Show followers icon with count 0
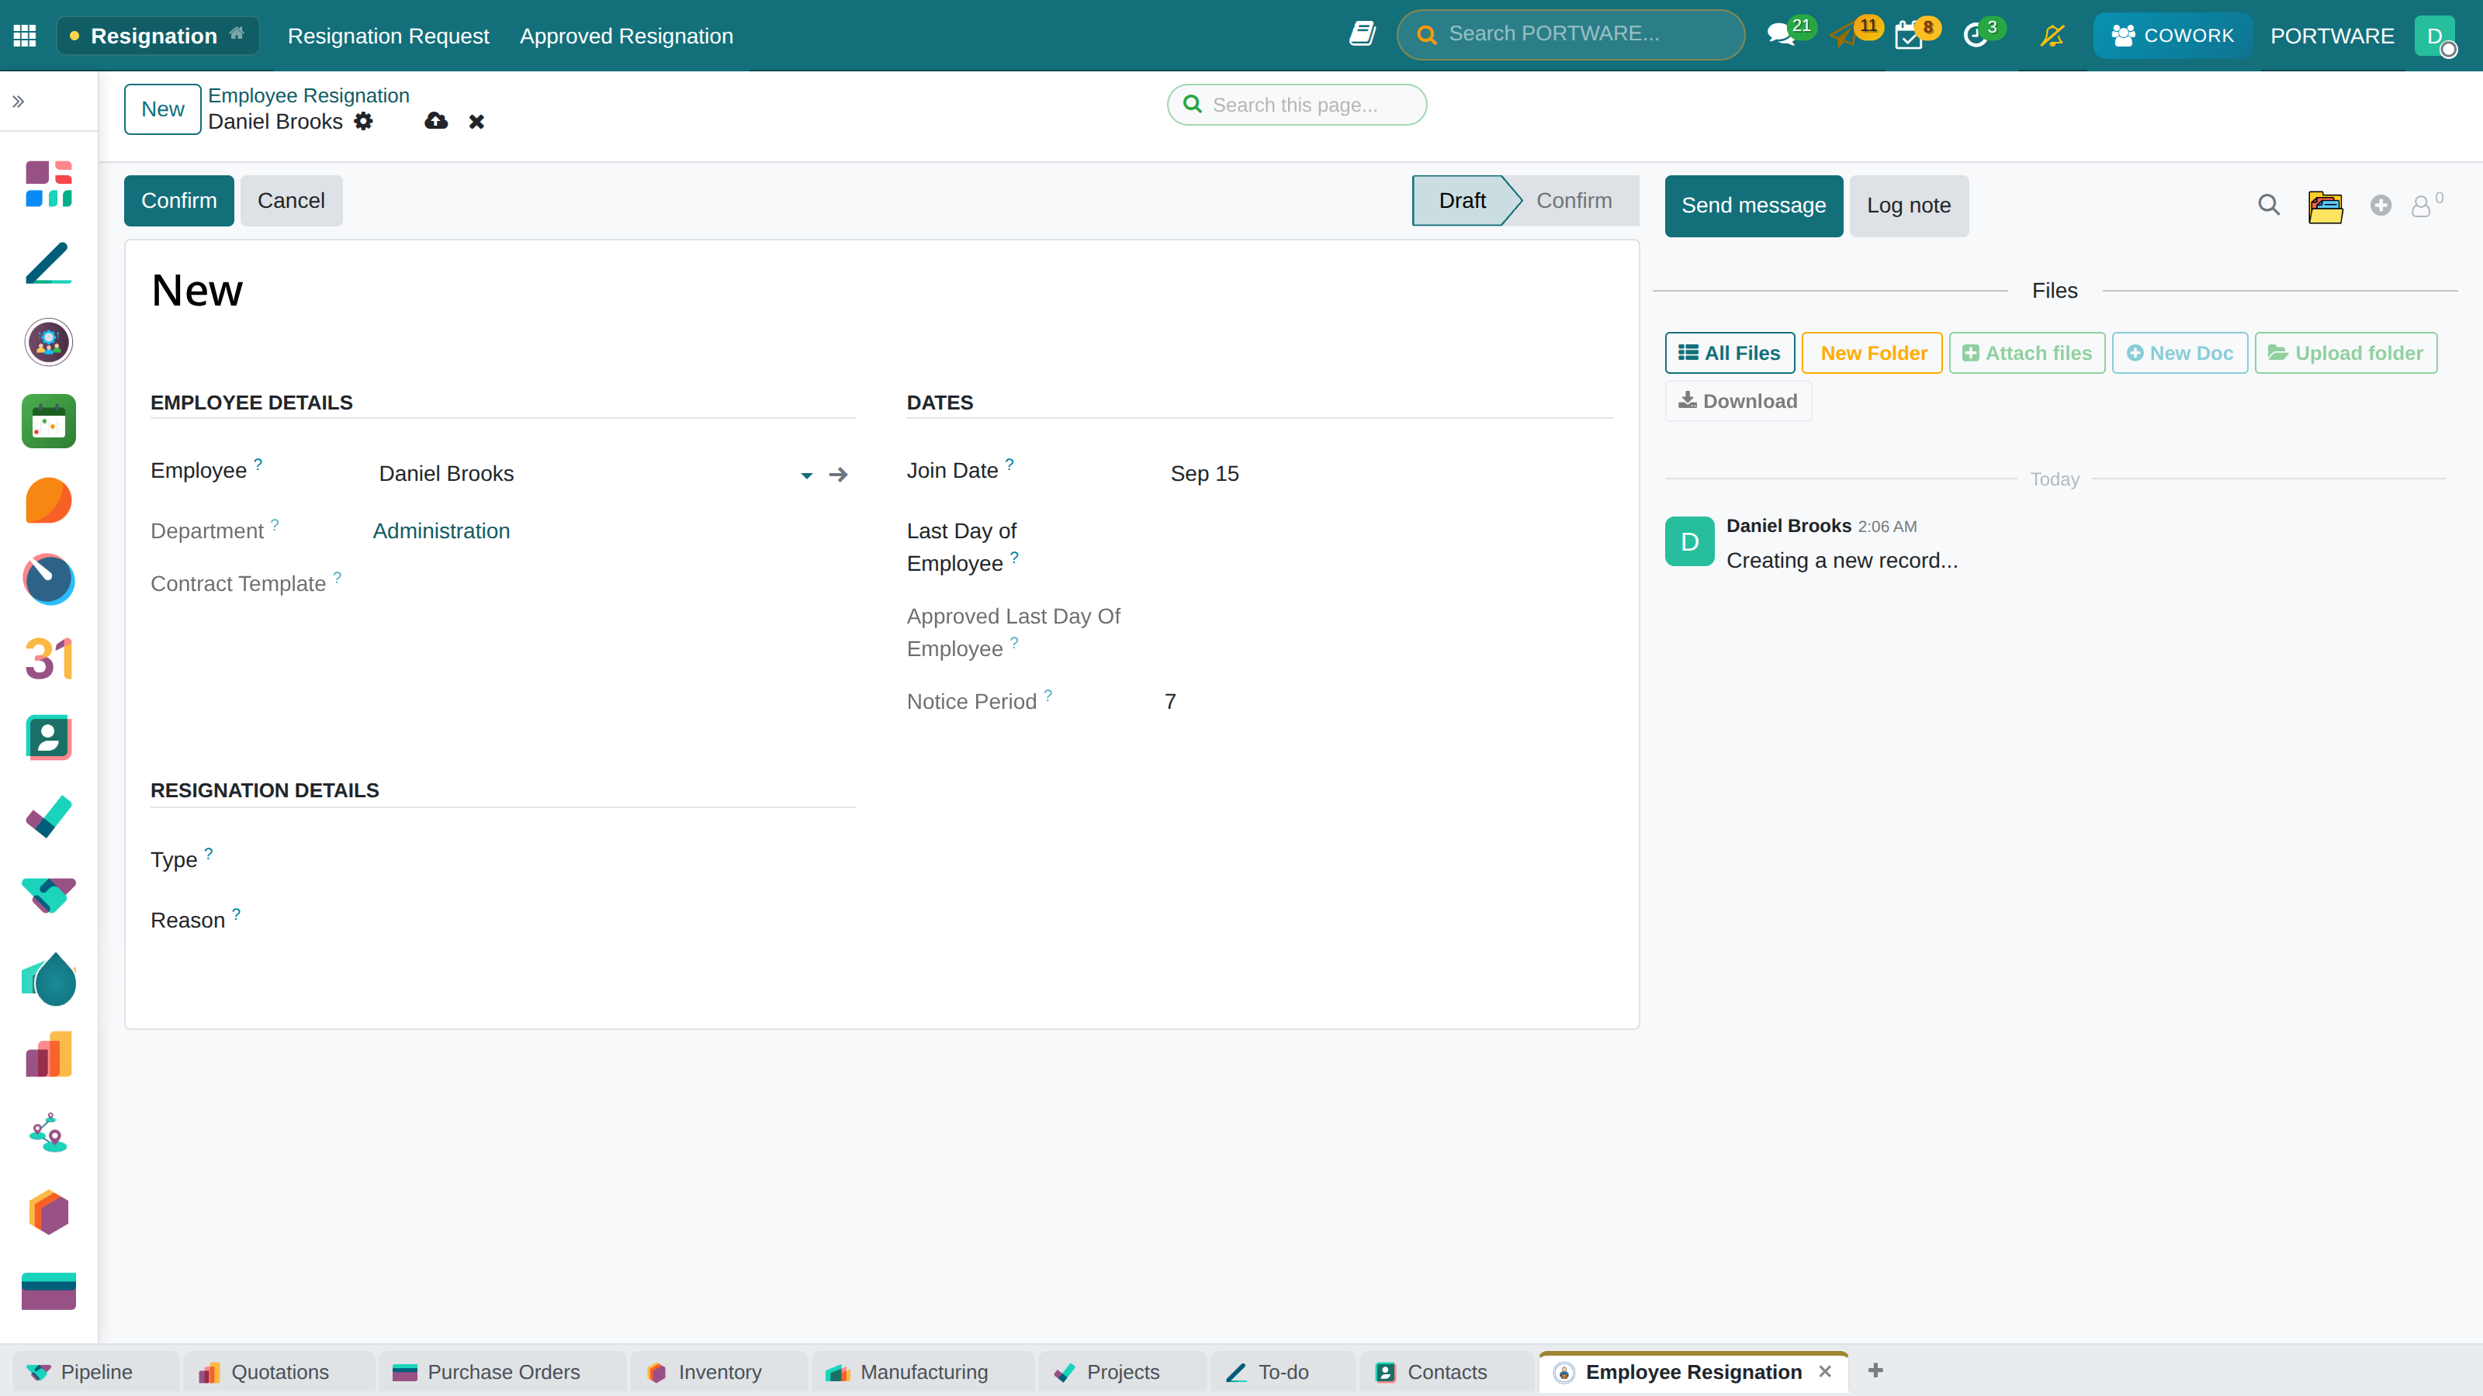This screenshot has width=2483, height=1396. (x=2427, y=204)
